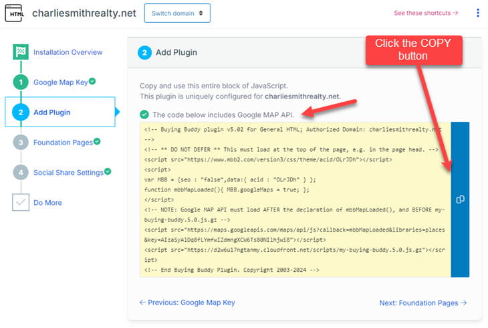The width and height of the screenshot is (488, 328).
Task: Click the Add Plugin panel heading text
Action: point(176,52)
